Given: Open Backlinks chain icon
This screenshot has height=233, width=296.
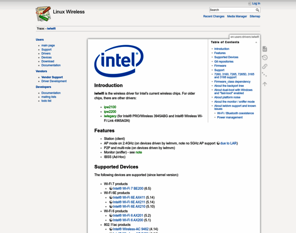Looking at the screenshot, I should coord(265,66).
